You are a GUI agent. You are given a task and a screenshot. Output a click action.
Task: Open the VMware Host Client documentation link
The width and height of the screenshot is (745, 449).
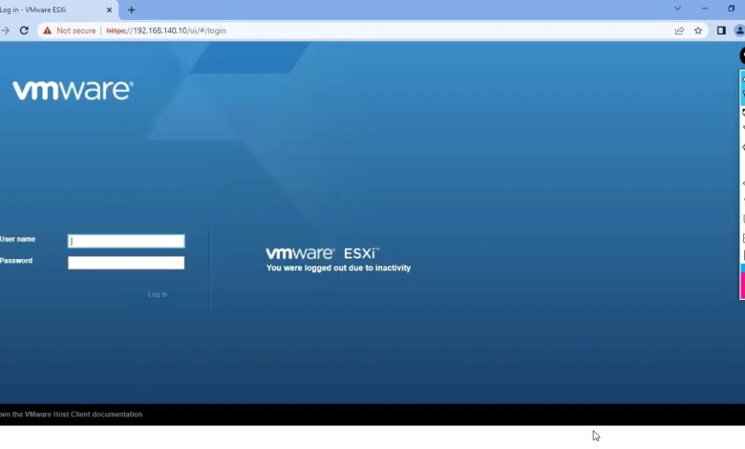point(71,415)
